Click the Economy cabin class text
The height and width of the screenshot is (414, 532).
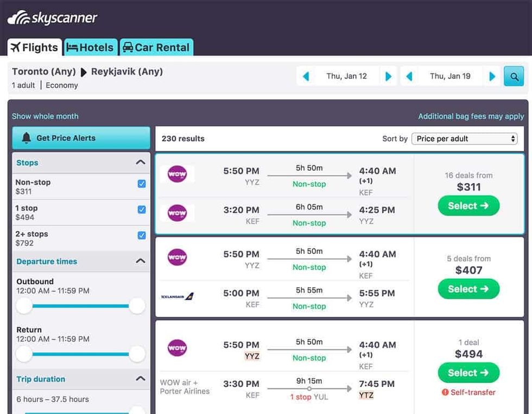[x=62, y=85]
